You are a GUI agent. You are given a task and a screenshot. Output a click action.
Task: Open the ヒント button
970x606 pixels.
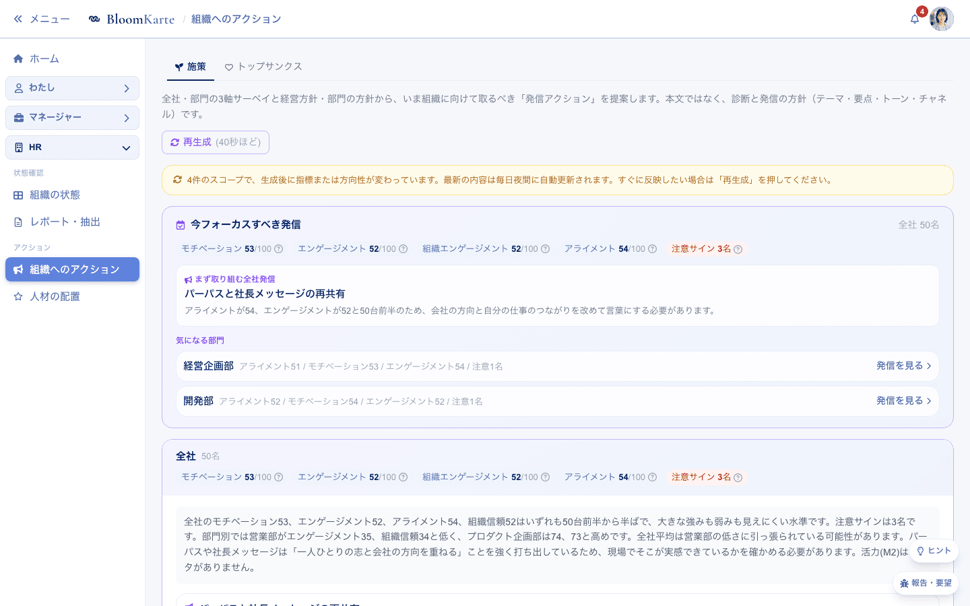pos(934,551)
